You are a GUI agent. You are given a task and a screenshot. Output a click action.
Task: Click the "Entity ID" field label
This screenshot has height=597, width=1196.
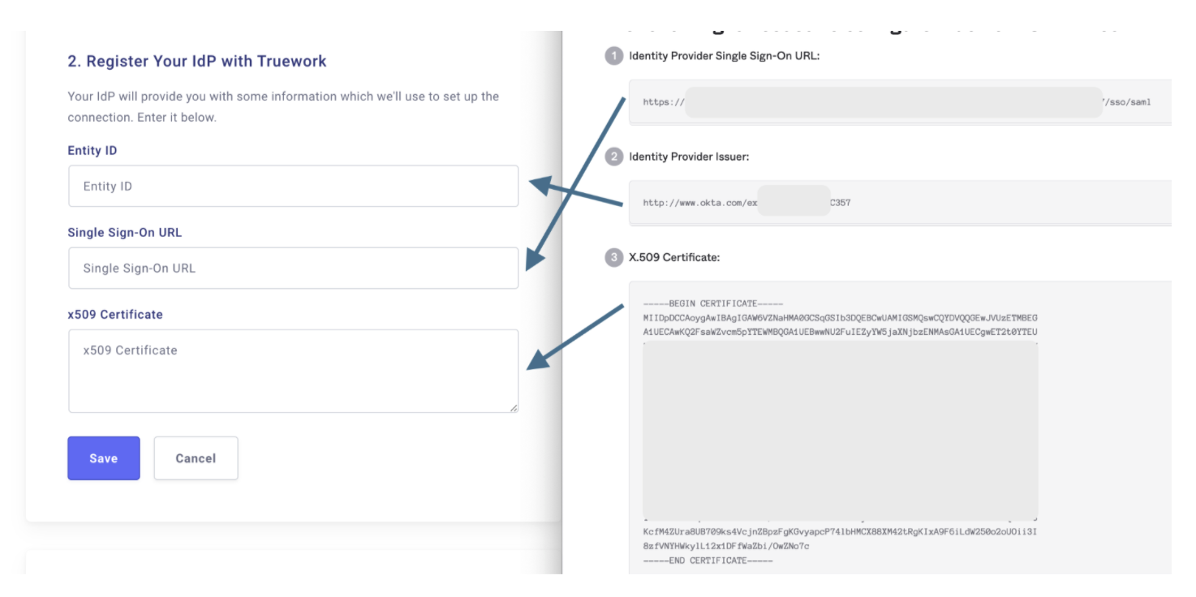pyautogui.click(x=92, y=151)
